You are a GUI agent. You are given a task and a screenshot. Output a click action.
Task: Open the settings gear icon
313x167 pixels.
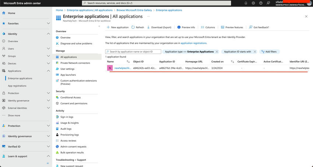[253, 3]
